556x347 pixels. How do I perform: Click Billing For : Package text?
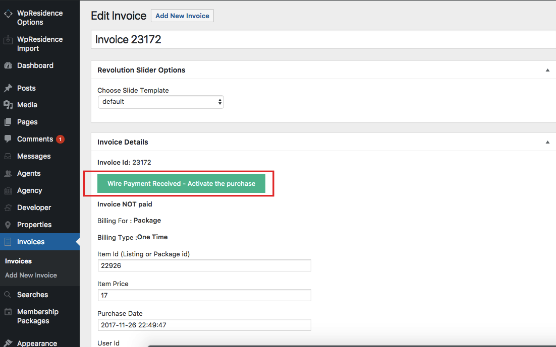[x=129, y=221]
